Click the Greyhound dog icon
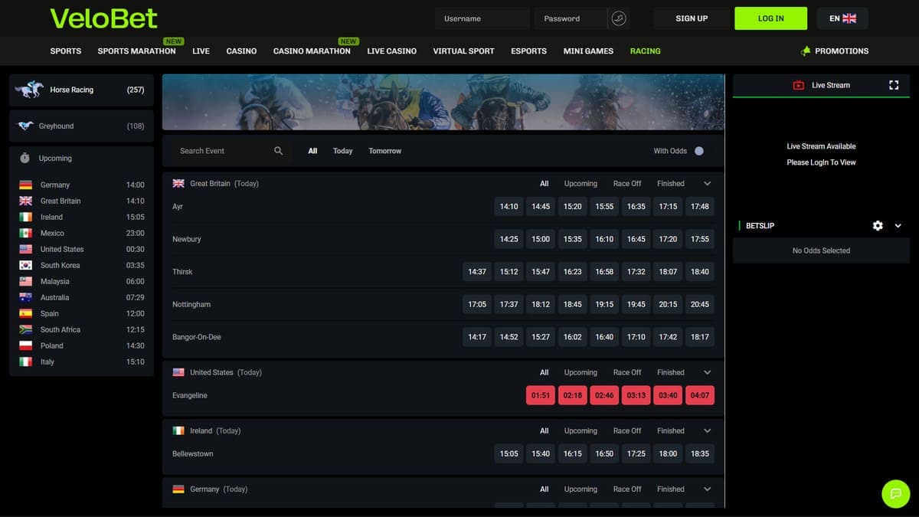919x517 pixels. [25, 126]
